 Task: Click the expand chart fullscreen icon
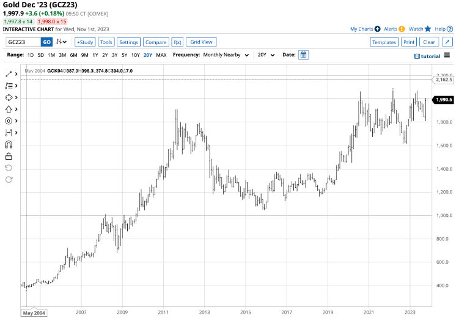pos(447,42)
